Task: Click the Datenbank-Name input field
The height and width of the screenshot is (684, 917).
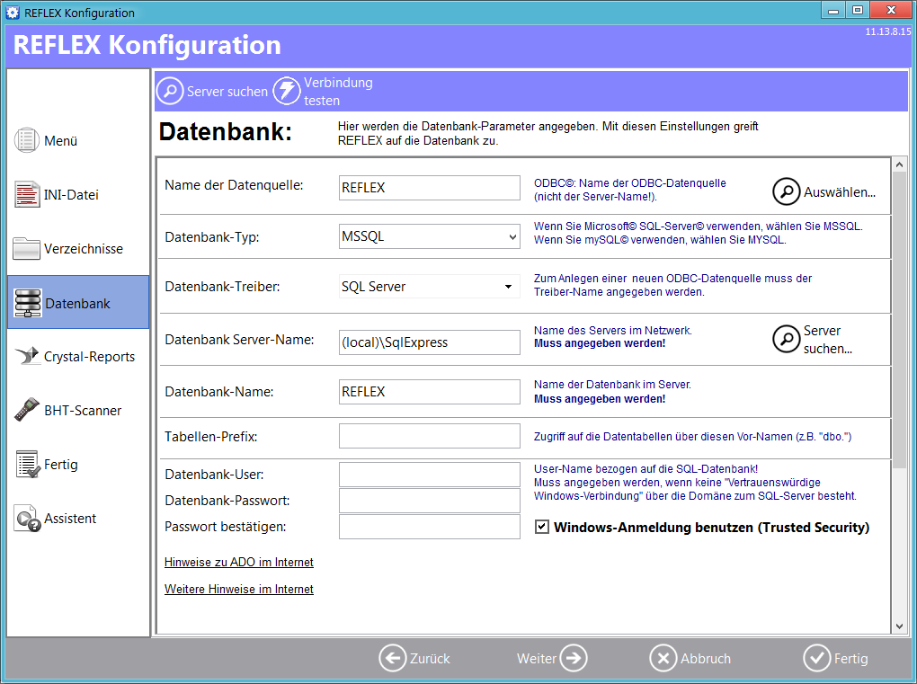Action: [x=429, y=392]
